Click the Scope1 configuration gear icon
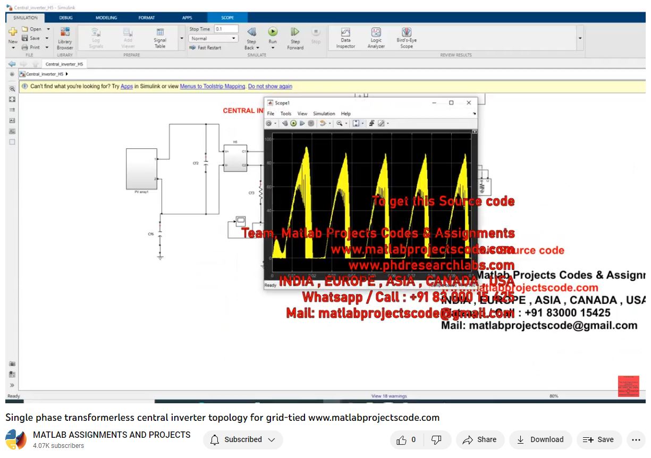This screenshot has height=458, width=651. coord(269,123)
